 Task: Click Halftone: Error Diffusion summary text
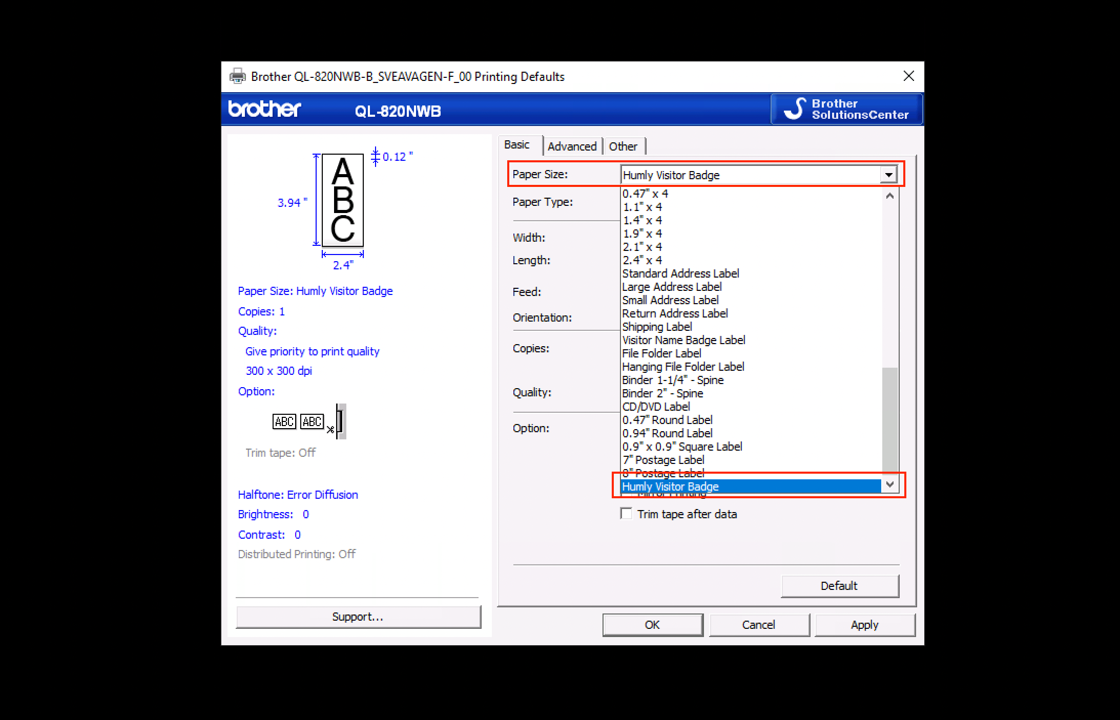(x=298, y=495)
